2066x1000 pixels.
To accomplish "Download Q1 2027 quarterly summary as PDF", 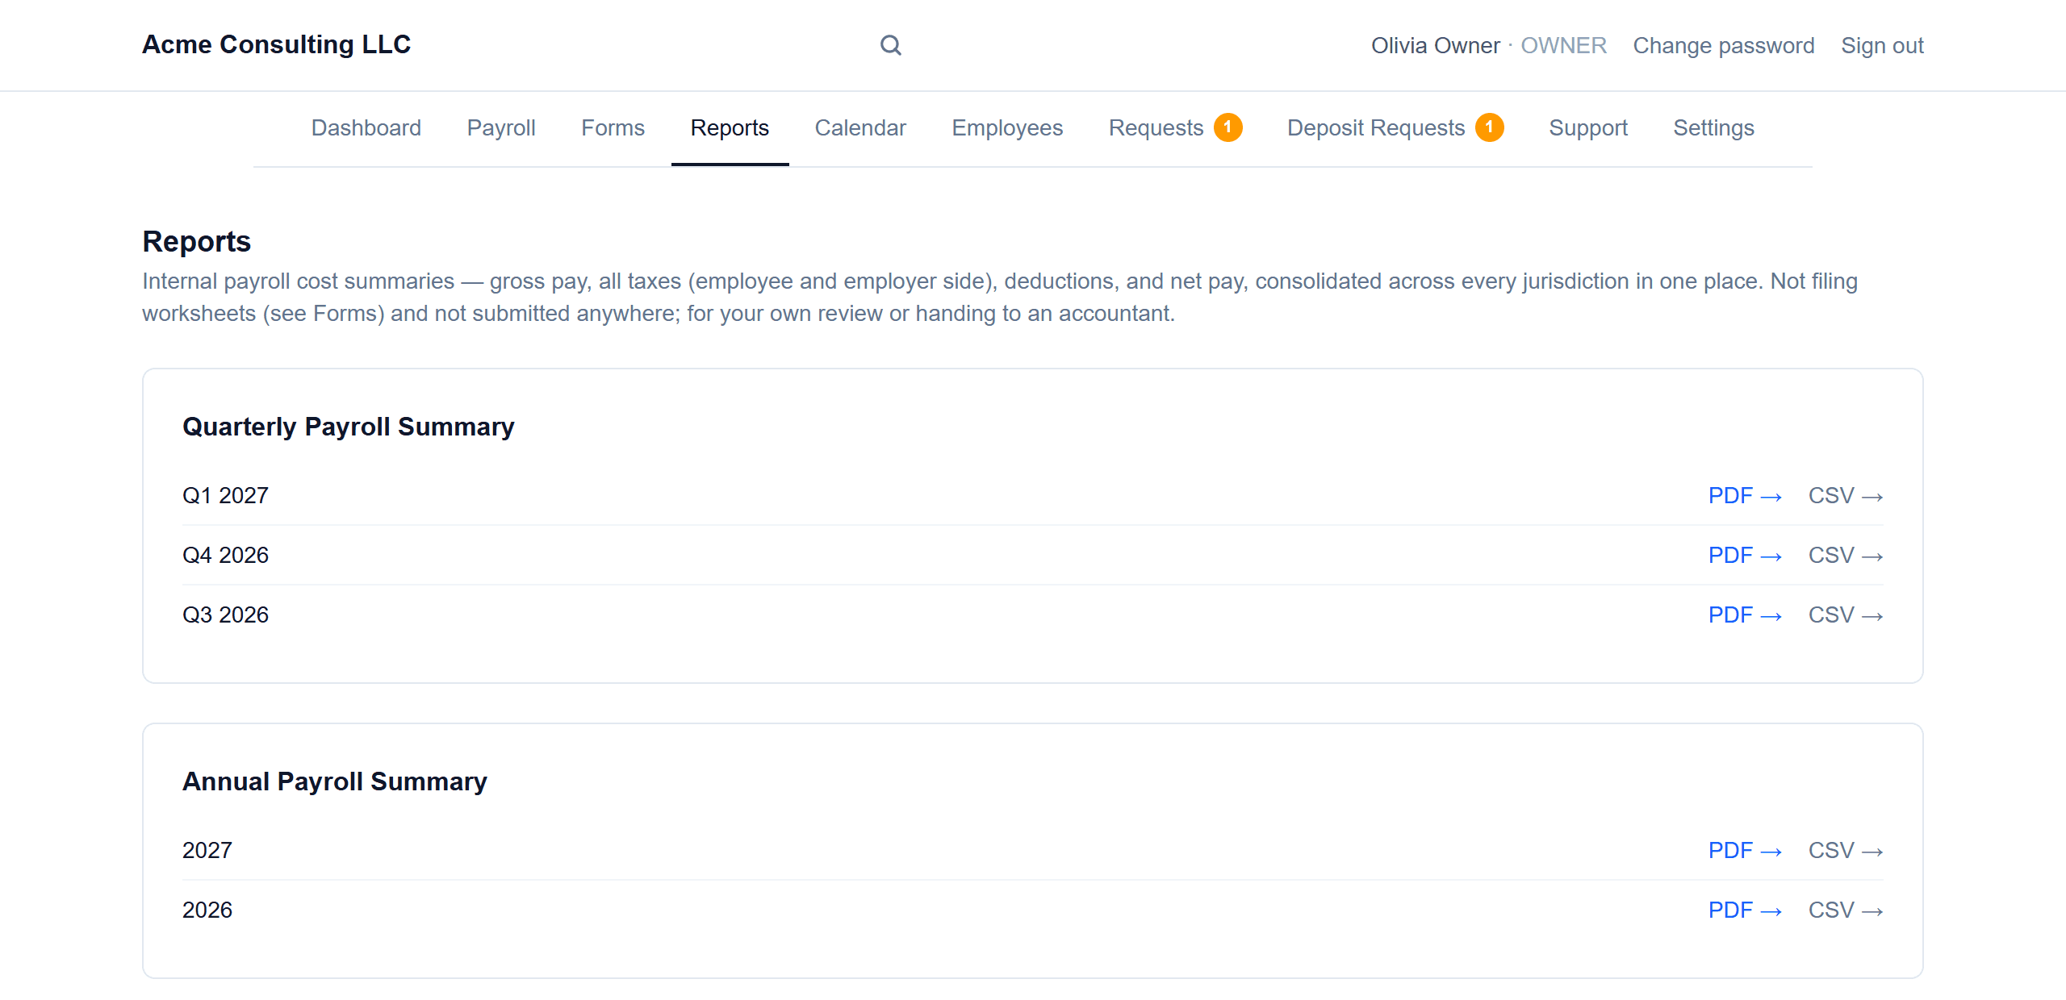I will pyautogui.click(x=1745, y=495).
